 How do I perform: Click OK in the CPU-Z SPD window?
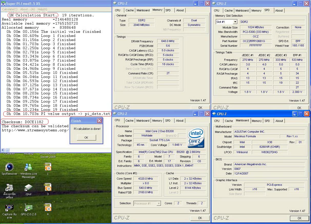pos(299,108)
